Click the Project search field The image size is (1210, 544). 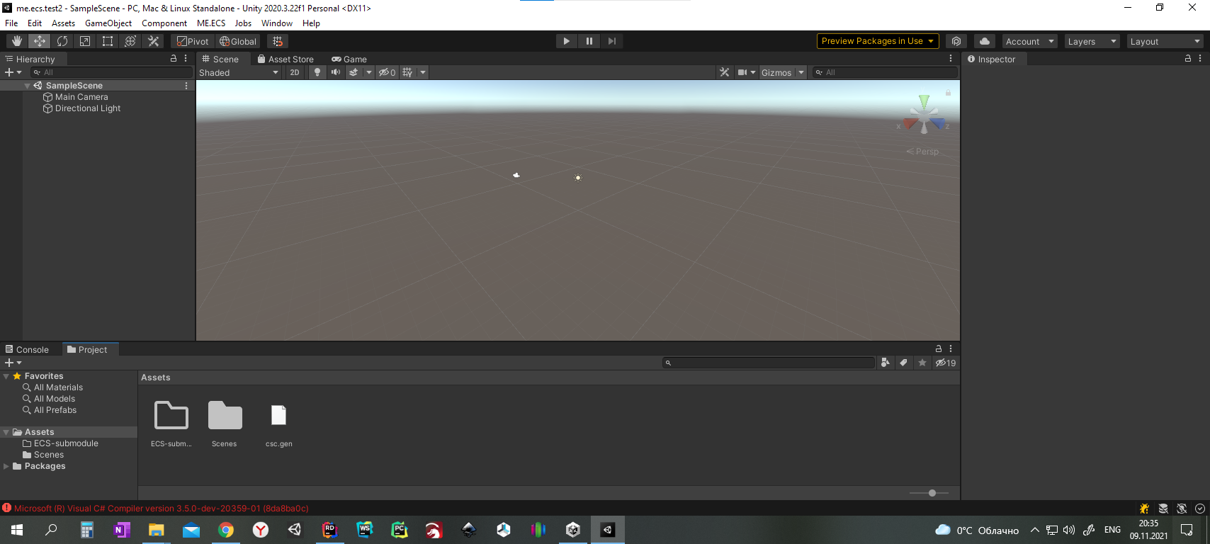pyautogui.click(x=769, y=363)
